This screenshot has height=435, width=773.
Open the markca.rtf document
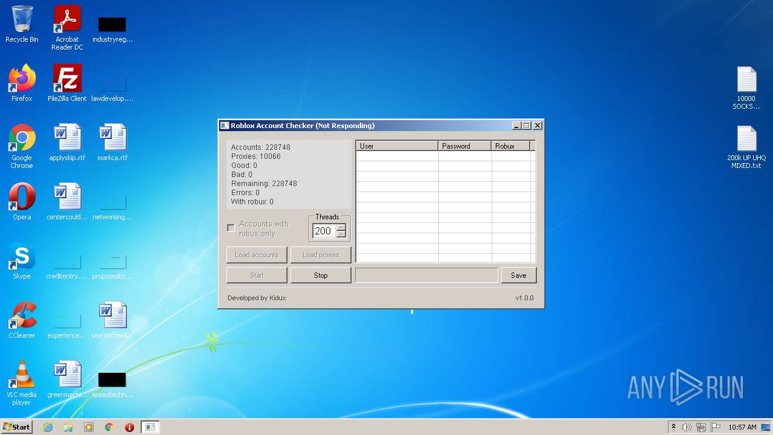pyautogui.click(x=112, y=143)
